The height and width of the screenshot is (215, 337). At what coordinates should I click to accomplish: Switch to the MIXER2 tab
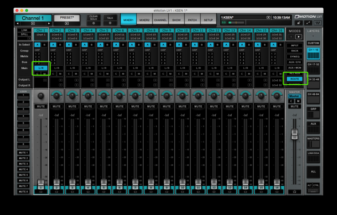144,20
